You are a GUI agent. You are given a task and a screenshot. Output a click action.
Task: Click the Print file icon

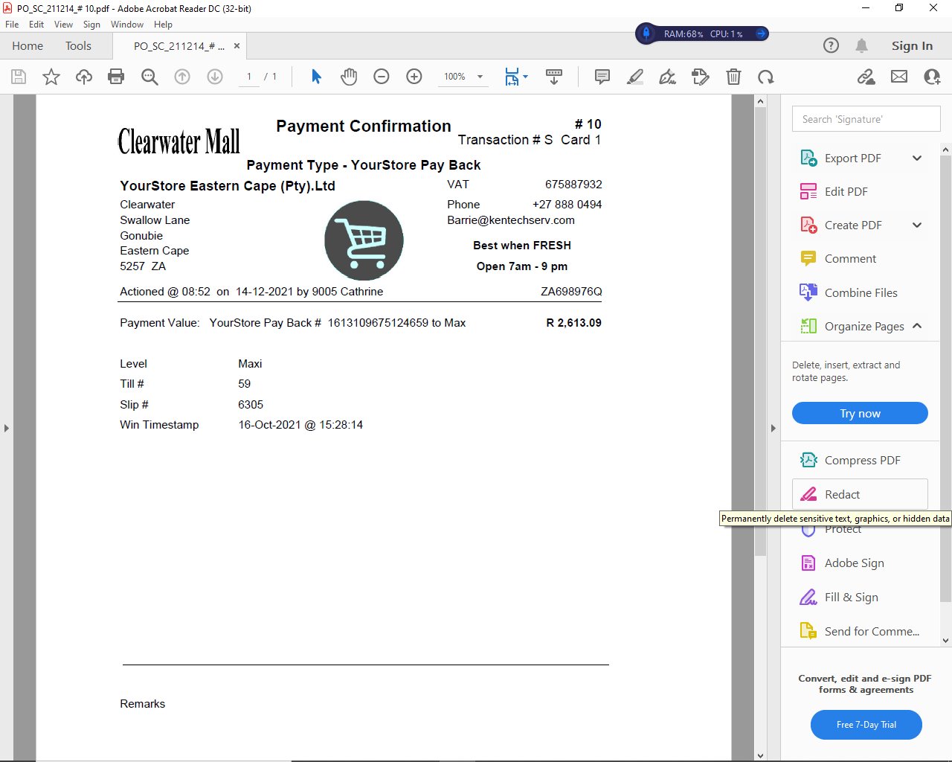pyautogui.click(x=116, y=77)
